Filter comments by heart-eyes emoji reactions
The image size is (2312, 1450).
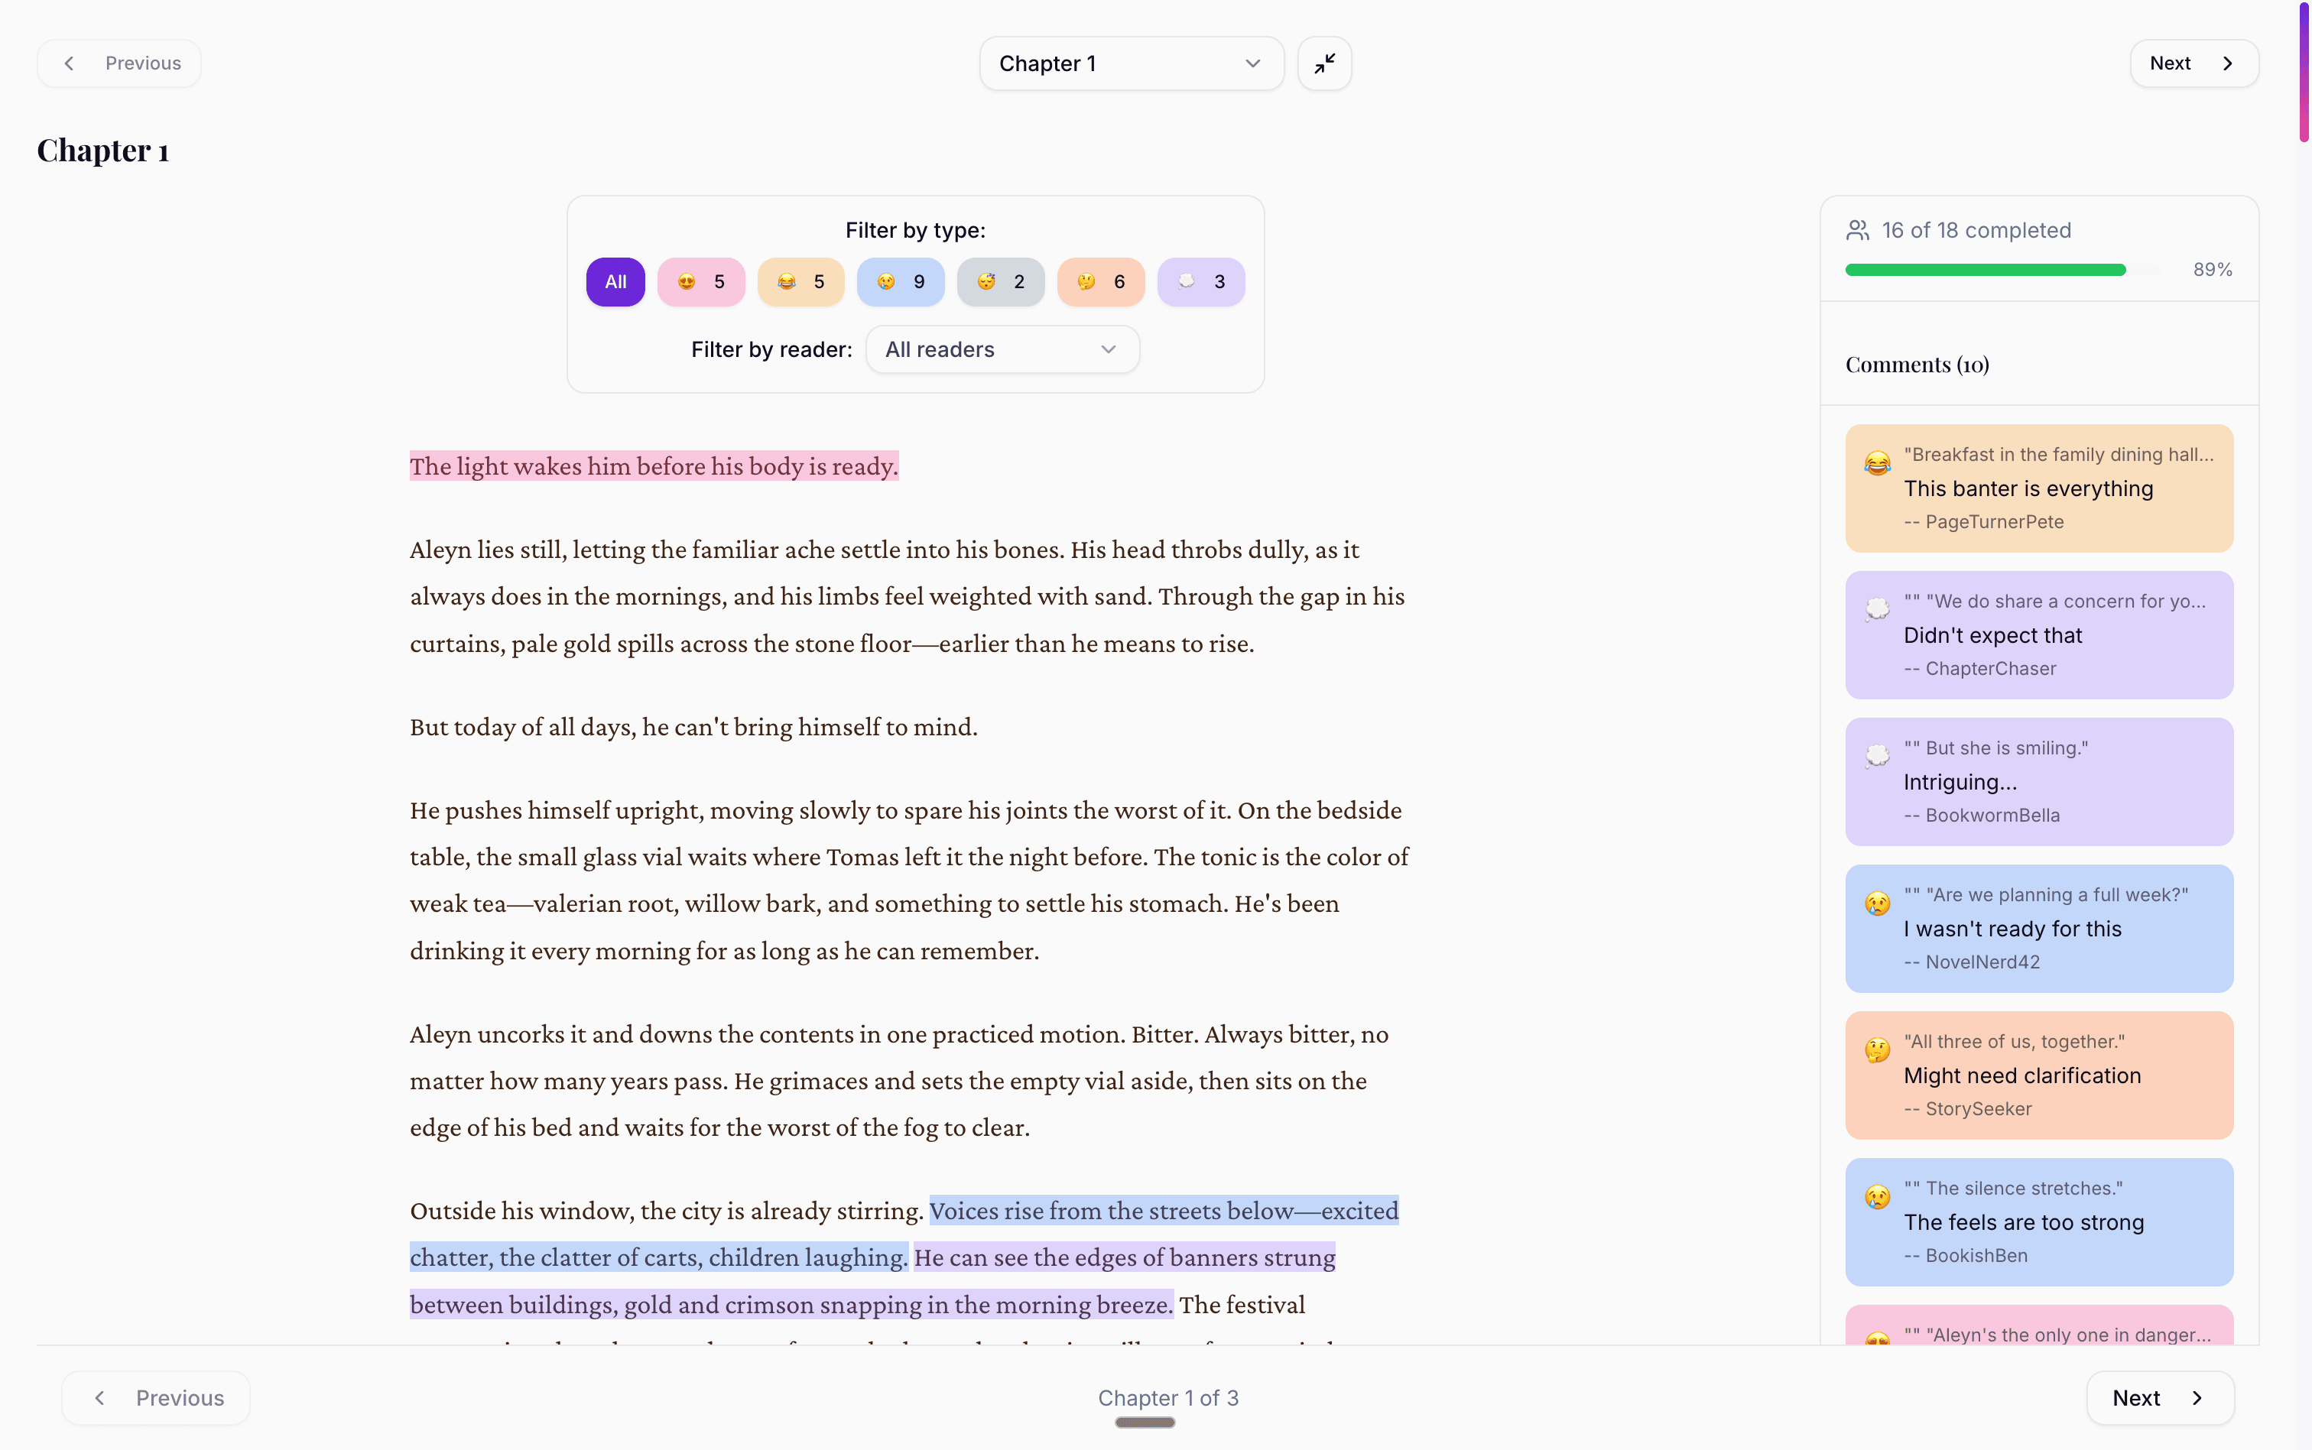pos(701,281)
